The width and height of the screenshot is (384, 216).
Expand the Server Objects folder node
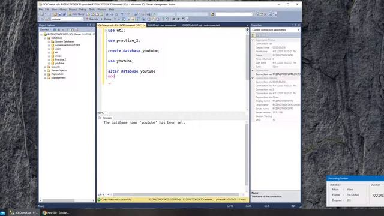point(45,71)
